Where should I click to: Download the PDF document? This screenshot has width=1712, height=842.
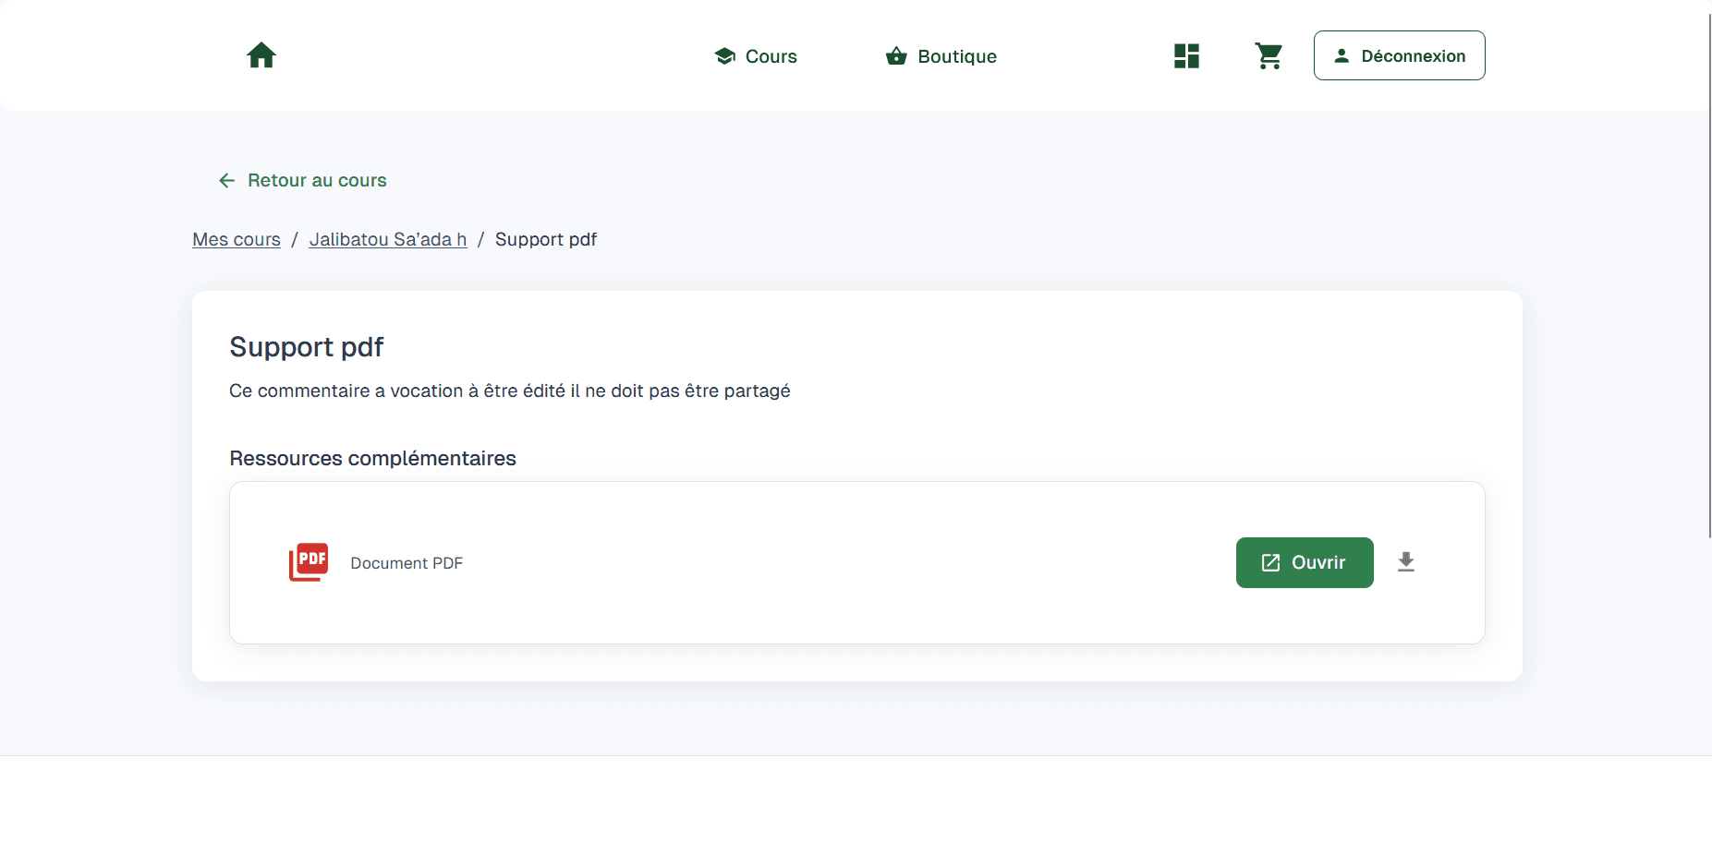[1406, 561]
